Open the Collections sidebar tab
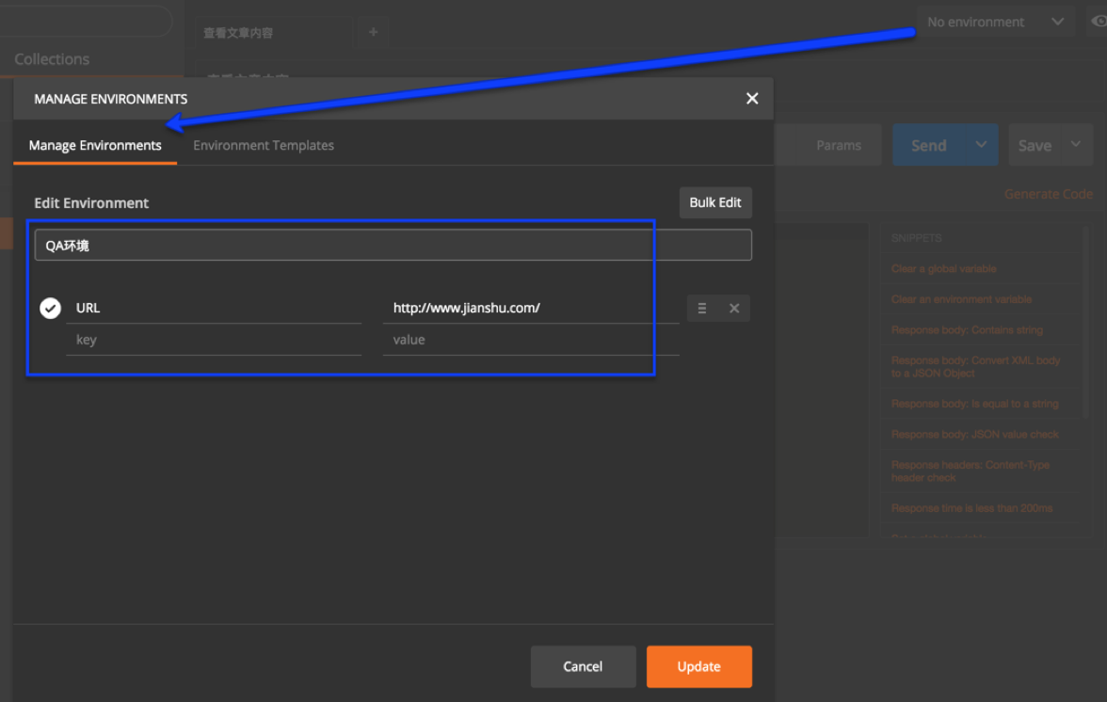Image resolution: width=1107 pixels, height=702 pixels. point(53,59)
